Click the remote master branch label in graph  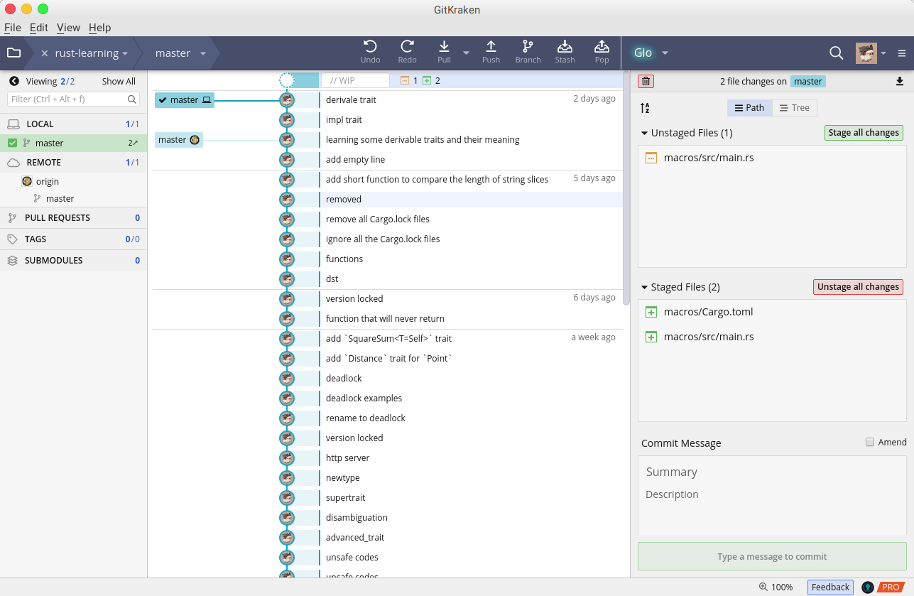[x=179, y=140]
